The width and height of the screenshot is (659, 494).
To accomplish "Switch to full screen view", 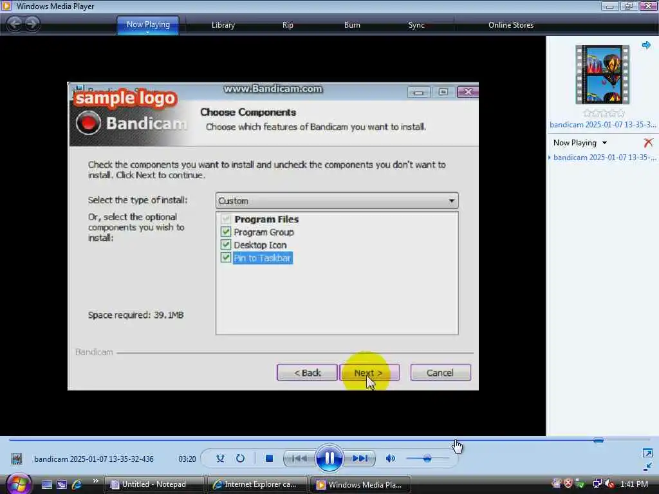I will 647,453.
